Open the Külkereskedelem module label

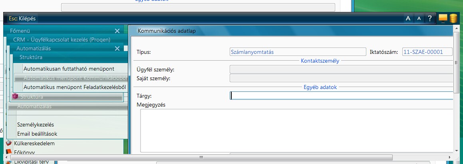pos(34,143)
